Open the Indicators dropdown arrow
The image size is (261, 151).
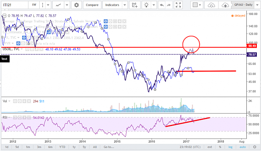point(125,5)
